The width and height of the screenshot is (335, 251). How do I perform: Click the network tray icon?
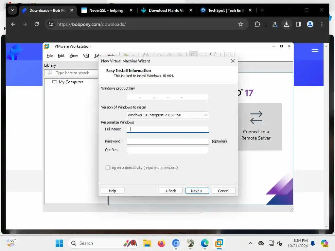click(271, 243)
